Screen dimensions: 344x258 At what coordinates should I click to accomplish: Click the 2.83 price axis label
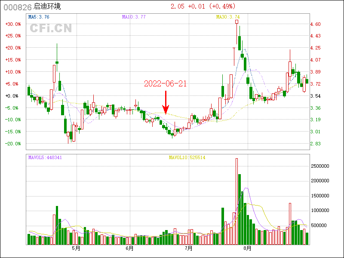tap(316, 144)
